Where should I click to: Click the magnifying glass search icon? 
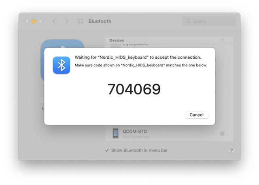pos(188,21)
